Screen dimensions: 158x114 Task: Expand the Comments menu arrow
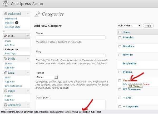click(x=28, y=105)
